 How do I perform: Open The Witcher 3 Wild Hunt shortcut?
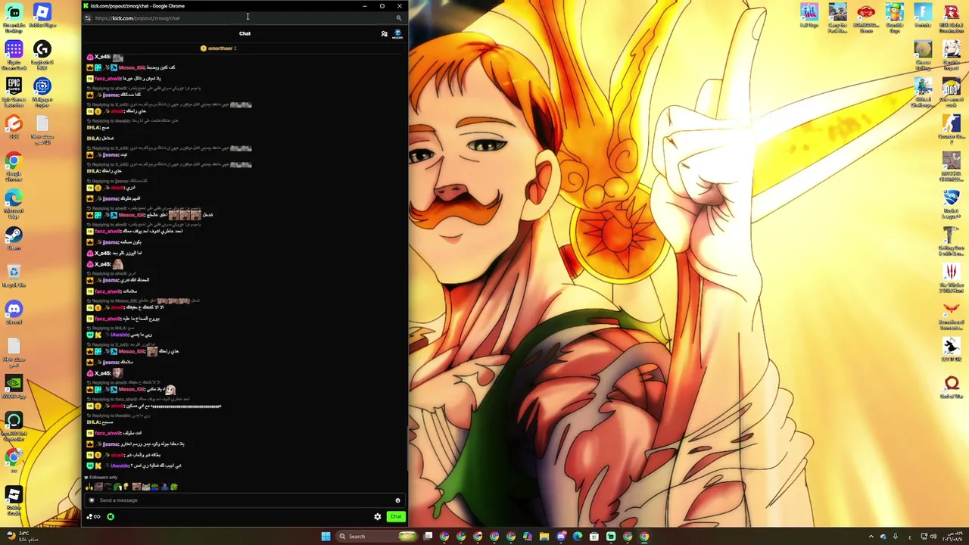coord(952,277)
